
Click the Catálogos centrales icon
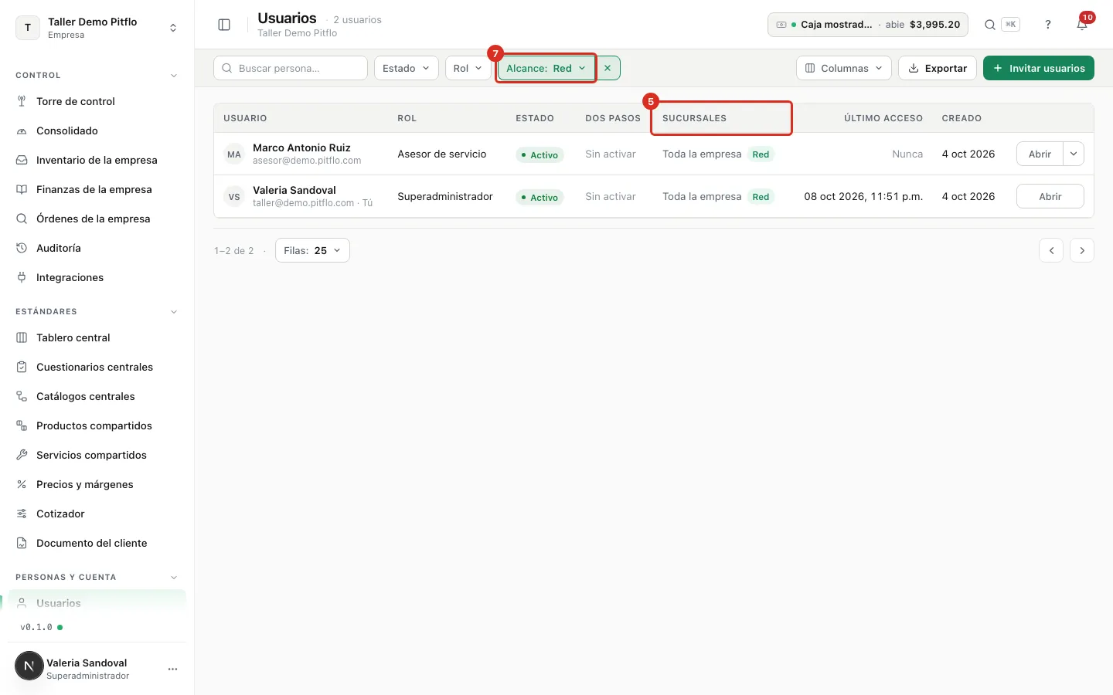(22, 396)
